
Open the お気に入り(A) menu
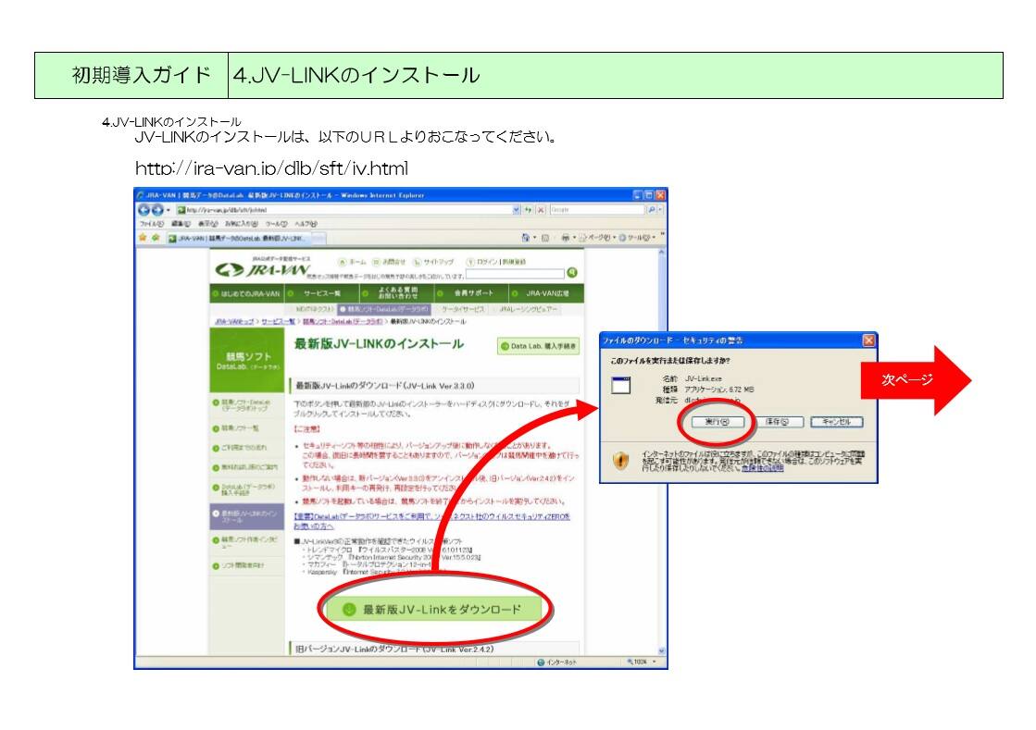tap(241, 225)
